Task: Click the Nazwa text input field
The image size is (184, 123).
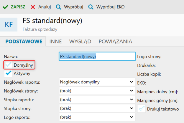Action: tap(96, 56)
